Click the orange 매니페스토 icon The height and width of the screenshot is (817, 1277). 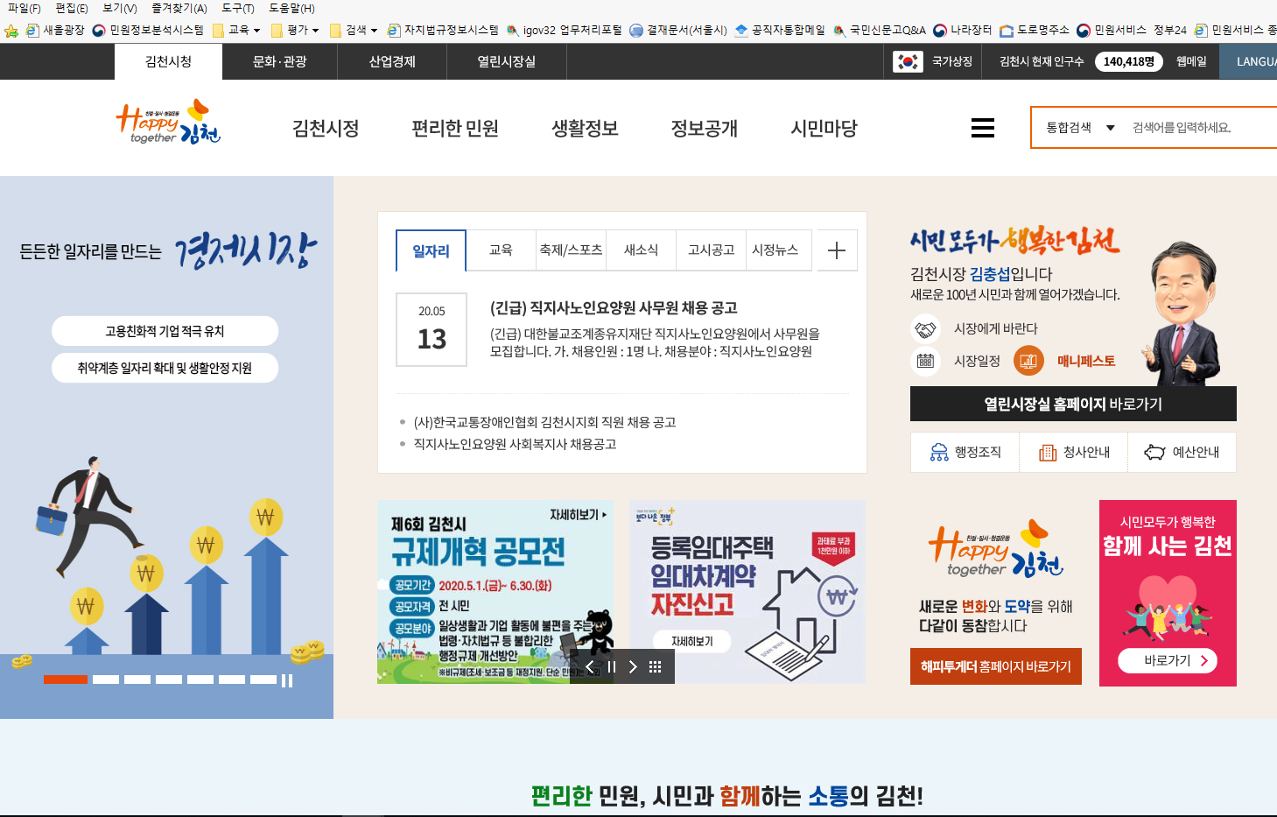tap(1028, 361)
